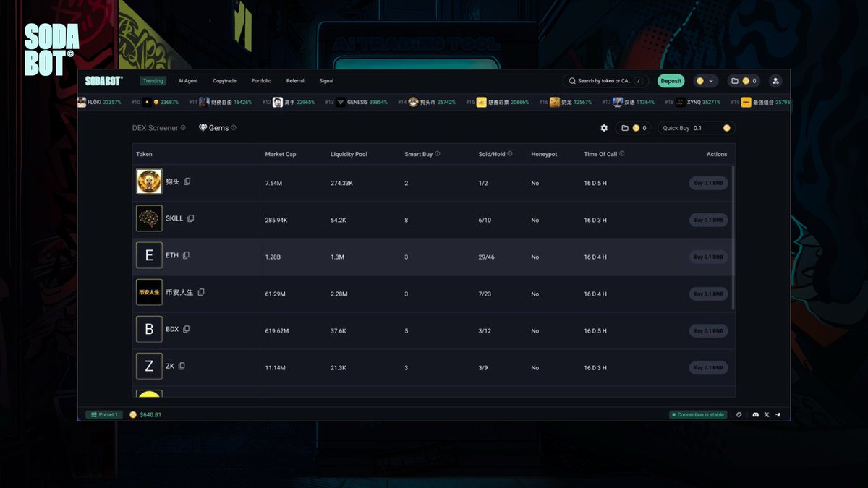Copy the SKILL token address
The image size is (868, 488).
(x=191, y=218)
